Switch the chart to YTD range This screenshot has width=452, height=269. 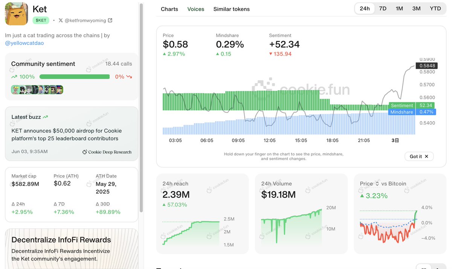(x=435, y=9)
